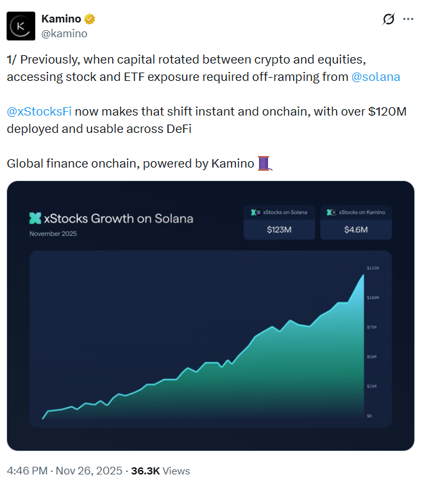Click the 'November 2025' chart subtitle
This screenshot has height=486, width=422.
(53, 234)
